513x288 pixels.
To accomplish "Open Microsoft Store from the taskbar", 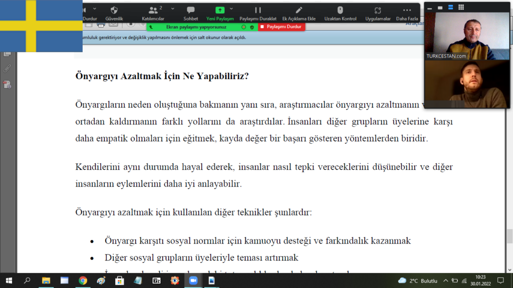I will tap(119, 280).
